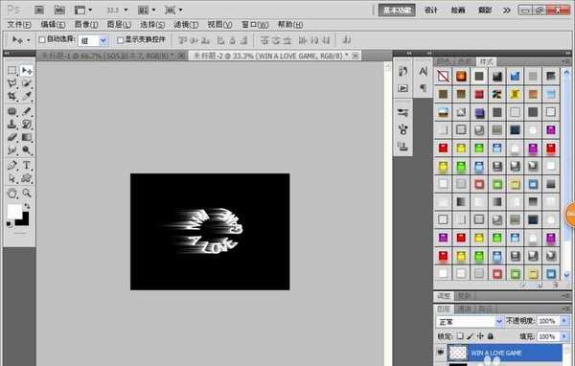The height and width of the screenshot is (366, 575).
Task: Open the 滤镜(T) menu
Action: coord(186,25)
